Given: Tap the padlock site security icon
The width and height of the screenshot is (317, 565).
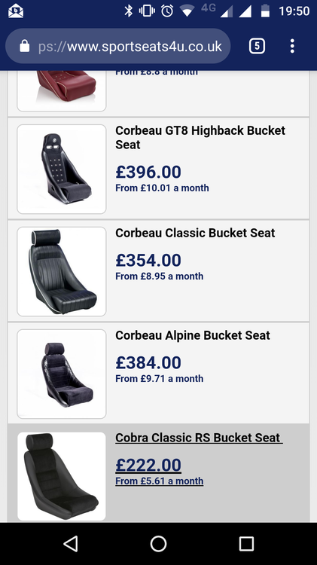Looking at the screenshot, I should point(25,46).
